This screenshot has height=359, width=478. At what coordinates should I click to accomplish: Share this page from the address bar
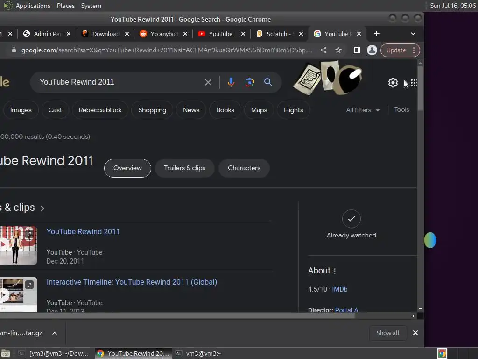click(x=324, y=50)
